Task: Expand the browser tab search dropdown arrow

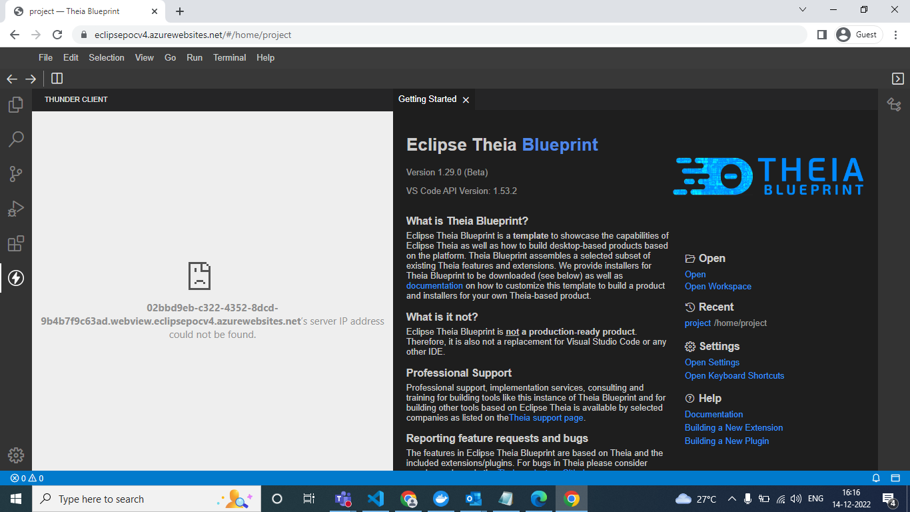Action: [x=802, y=9]
